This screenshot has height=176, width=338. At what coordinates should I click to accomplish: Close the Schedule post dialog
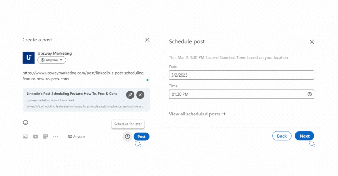[312, 42]
